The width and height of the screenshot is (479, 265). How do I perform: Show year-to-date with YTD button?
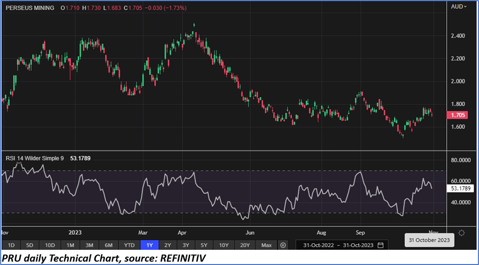point(129,245)
